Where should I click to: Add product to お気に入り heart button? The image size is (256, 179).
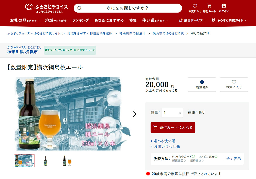click(x=234, y=84)
